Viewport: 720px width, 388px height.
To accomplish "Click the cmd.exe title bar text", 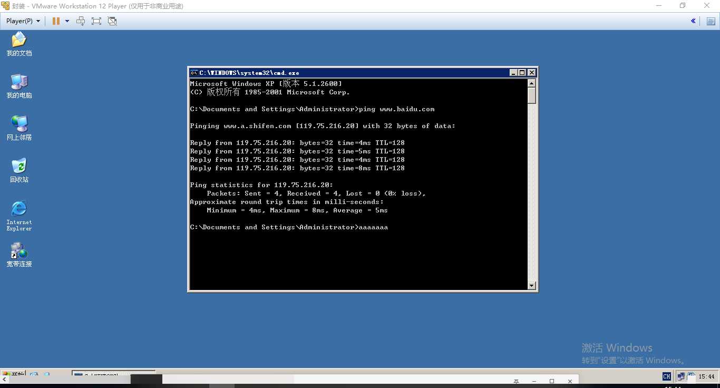I will [x=249, y=73].
